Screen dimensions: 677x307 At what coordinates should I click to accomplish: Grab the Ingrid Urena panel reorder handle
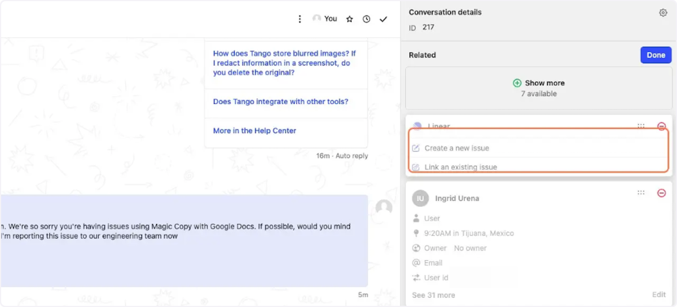tap(641, 192)
